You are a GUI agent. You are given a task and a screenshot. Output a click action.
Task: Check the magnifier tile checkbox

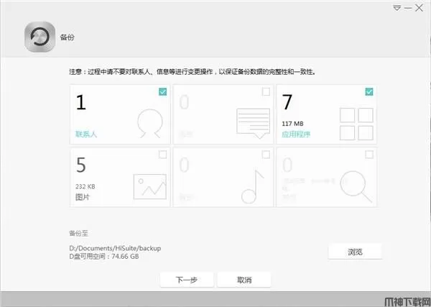pyautogui.click(x=369, y=155)
